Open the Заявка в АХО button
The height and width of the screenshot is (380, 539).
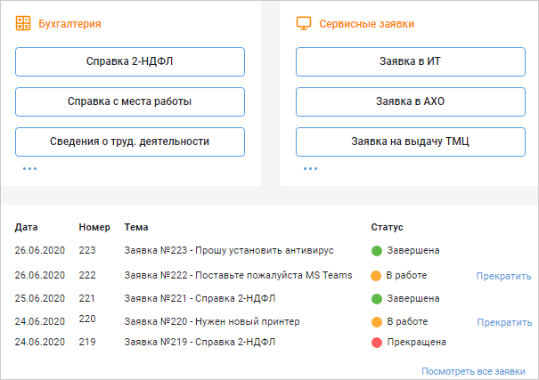point(411,102)
